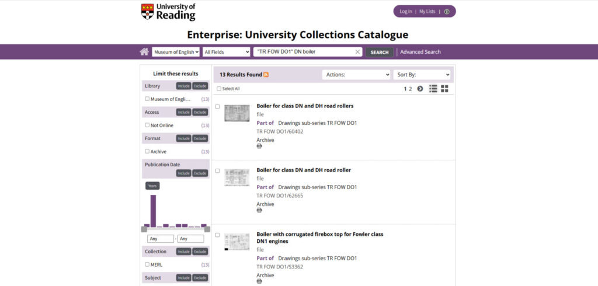Click Include button for Collection facet
Image resolution: width=598 pixels, height=286 pixels.
pyautogui.click(x=184, y=252)
